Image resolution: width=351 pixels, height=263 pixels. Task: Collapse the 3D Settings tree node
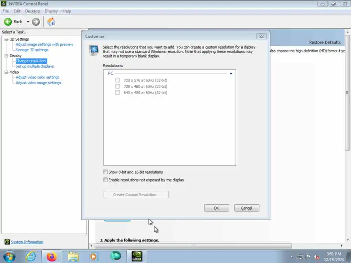6,39
